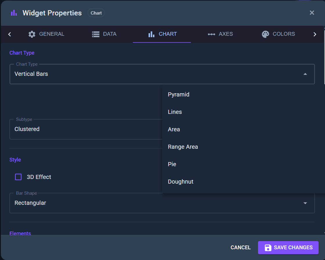This screenshot has height=260, width=325.
Task: Click the left chevron to scroll tabs back
Action: click(9, 34)
